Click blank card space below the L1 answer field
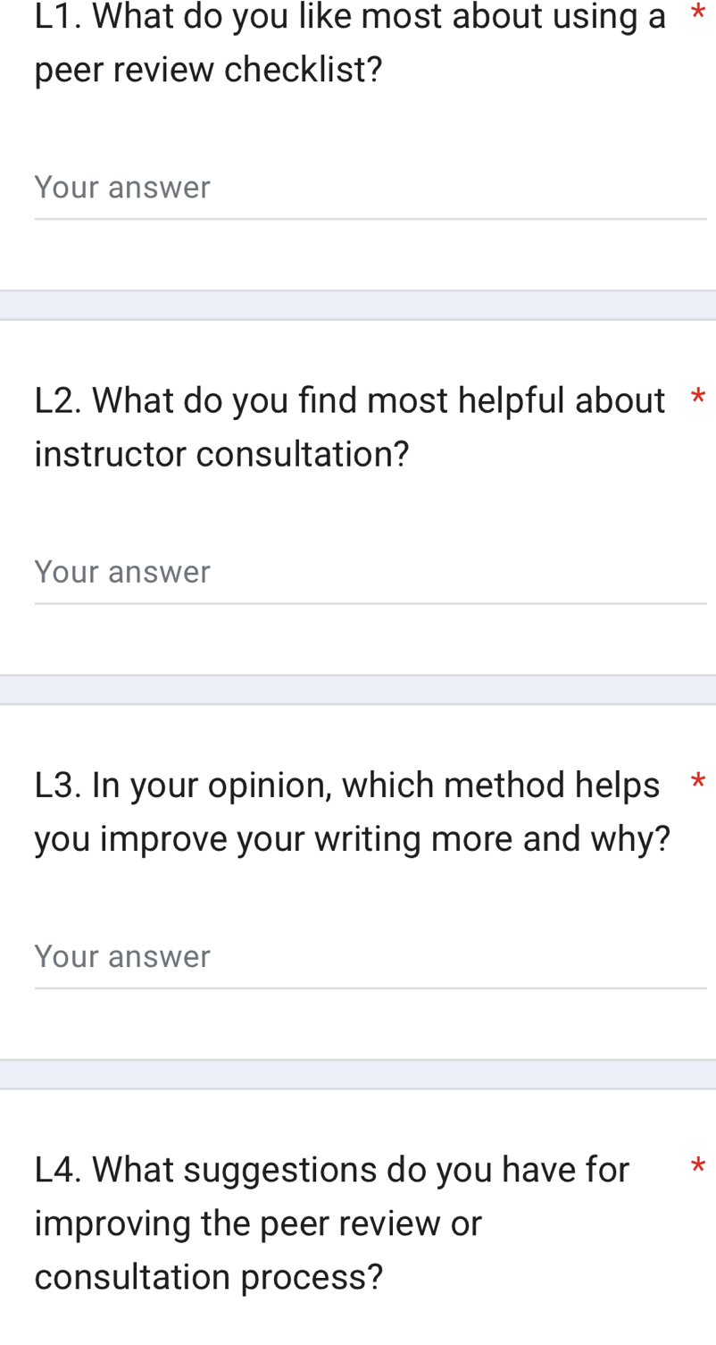 (357, 255)
